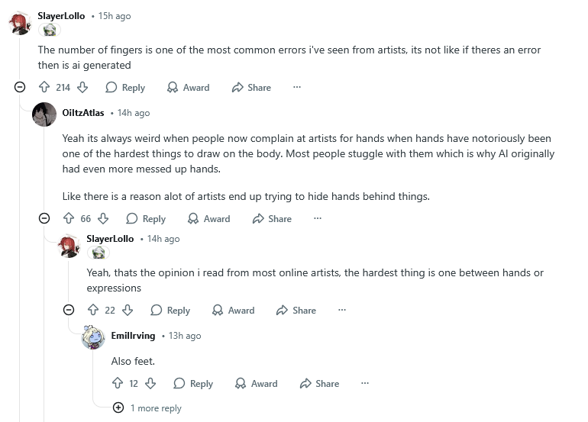The image size is (588, 422).
Task: Click EmilIrving's avatar picture
Action: coord(93,336)
